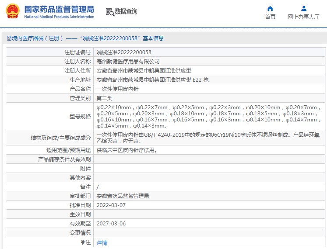The width and height of the screenshot is (327, 249).
Task: Open 网上办事大厅 via the user icon
Action: click(304, 9)
